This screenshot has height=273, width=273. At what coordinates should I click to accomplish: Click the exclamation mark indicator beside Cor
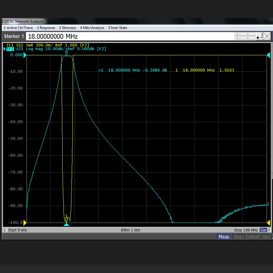pyautogui.click(x=269, y=230)
